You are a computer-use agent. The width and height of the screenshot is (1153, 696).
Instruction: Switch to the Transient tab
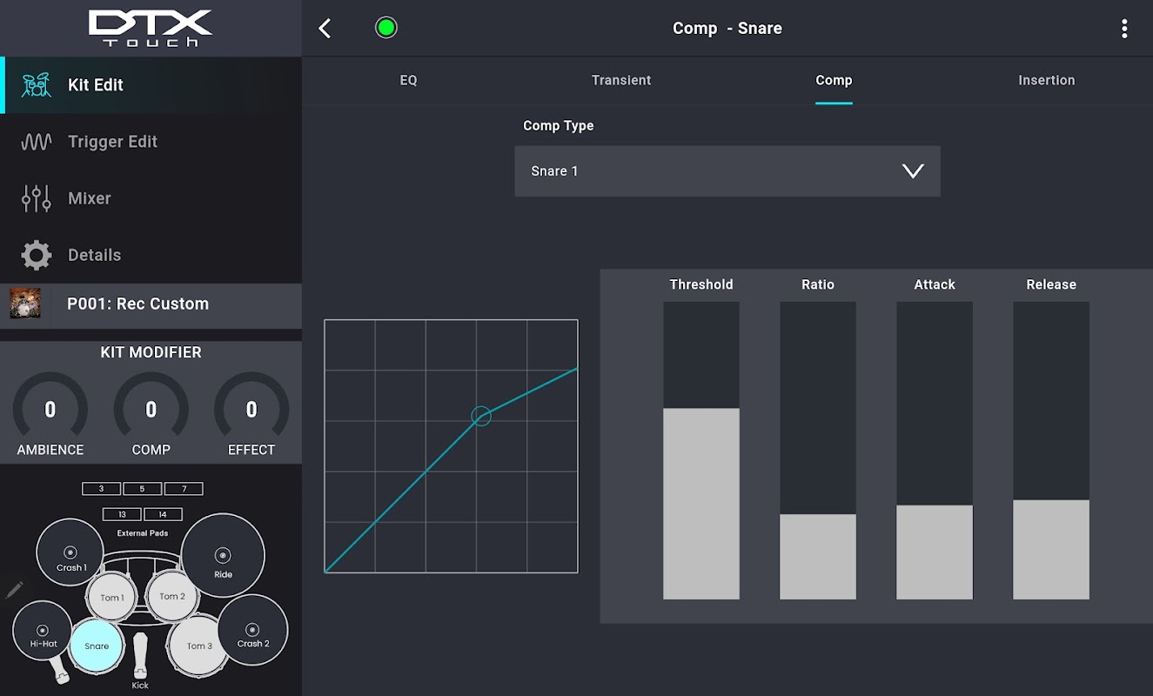[x=621, y=80]
